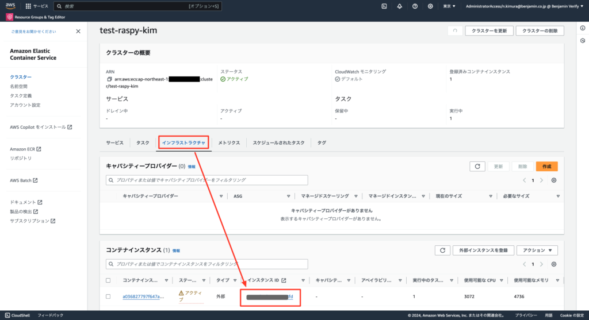The width and height of the screenshot is (589, 320).
Task: Open capacity provider table preferences gear
Action: 554,180
